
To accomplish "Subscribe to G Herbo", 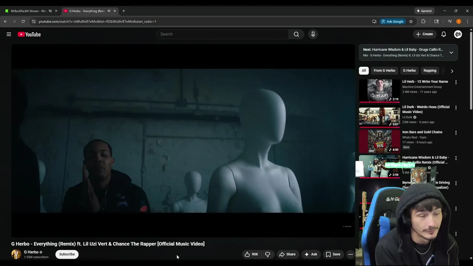I will (x=67, y=254).
